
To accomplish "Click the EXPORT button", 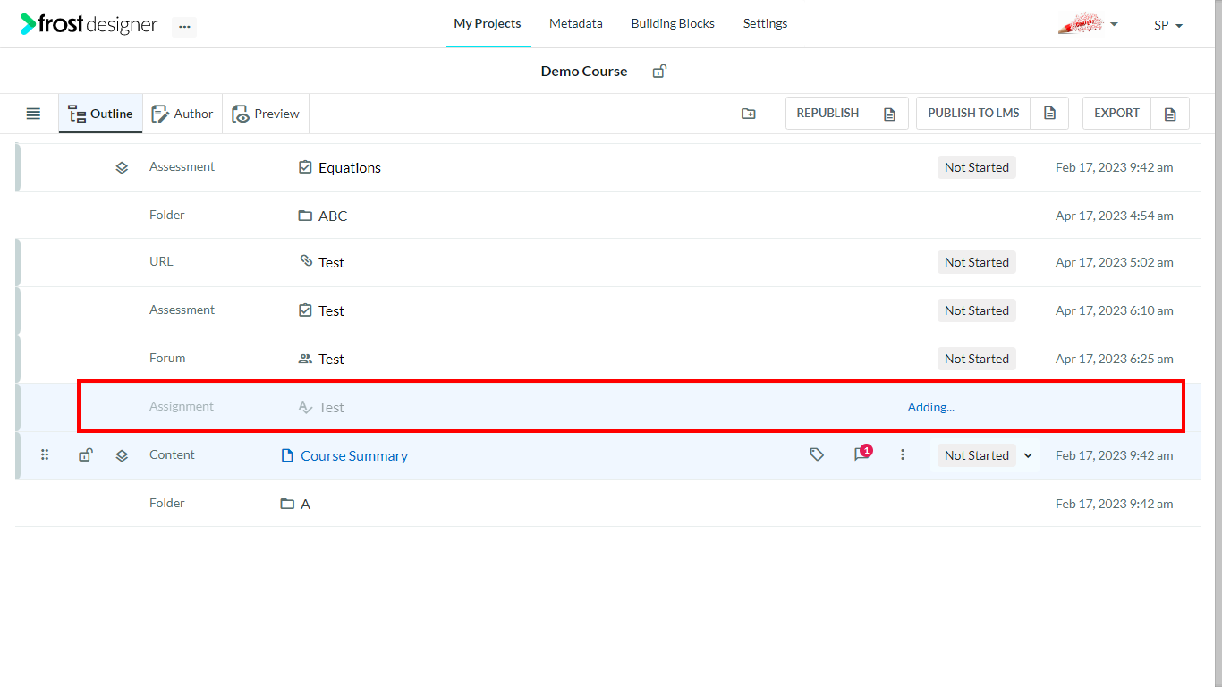I will (1116, 114).
